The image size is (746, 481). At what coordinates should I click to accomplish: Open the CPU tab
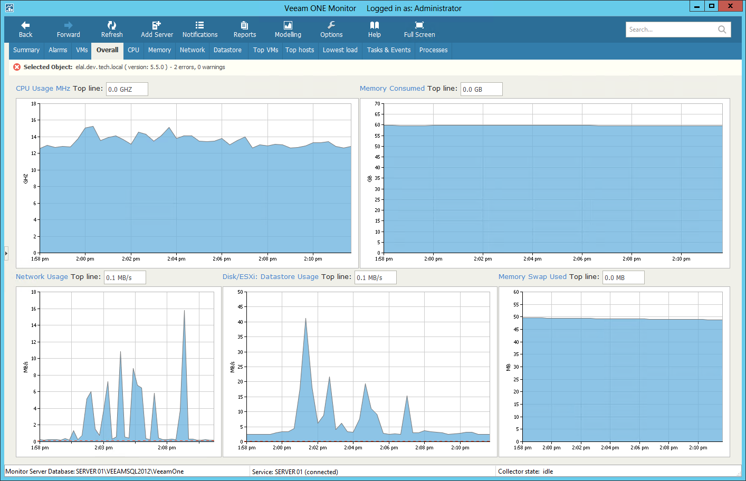133,50
